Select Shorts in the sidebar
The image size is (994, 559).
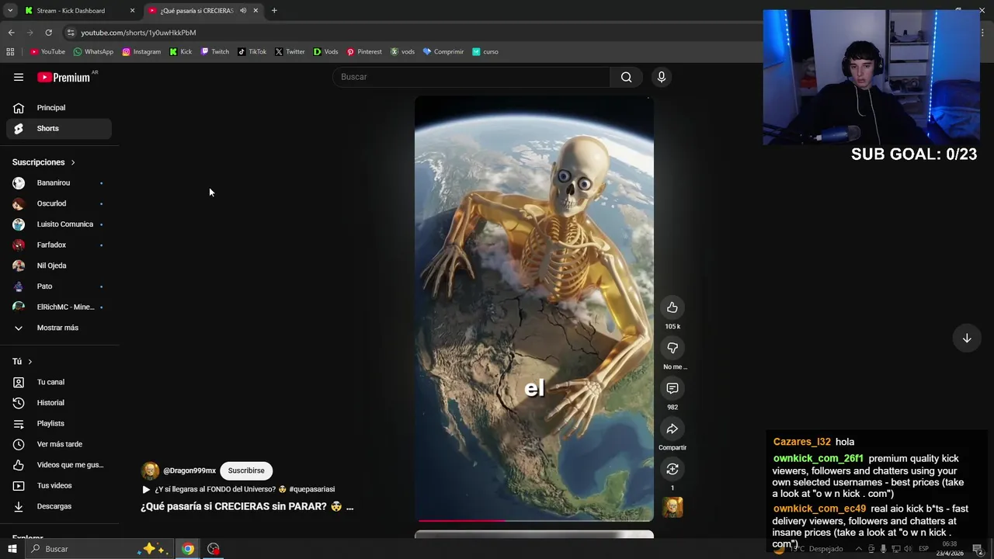pos(59,128)
